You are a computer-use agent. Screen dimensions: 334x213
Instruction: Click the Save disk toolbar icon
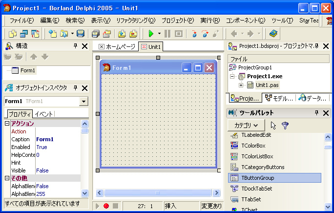point(81,34)
